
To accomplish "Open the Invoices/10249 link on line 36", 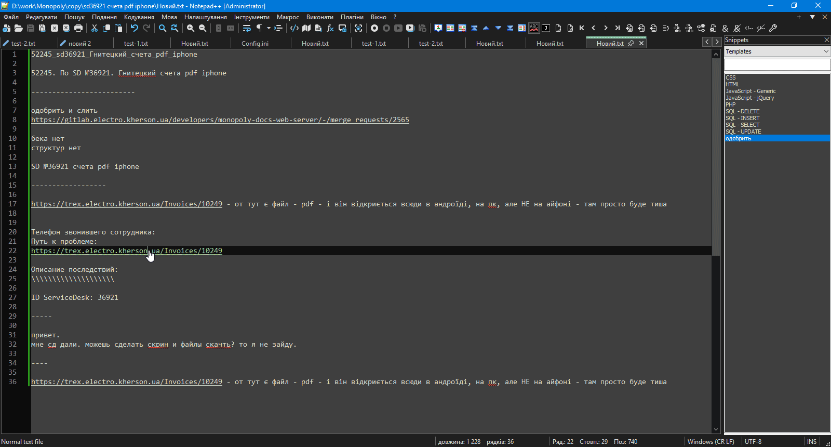I will point(127,382).
